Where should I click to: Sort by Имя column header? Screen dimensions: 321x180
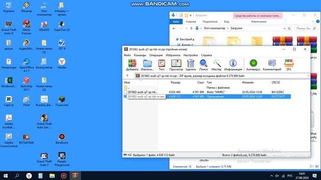click(127, 82)
